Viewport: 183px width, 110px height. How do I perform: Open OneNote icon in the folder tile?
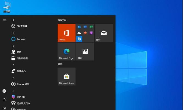pyautogui.click(x=91, y=33)
